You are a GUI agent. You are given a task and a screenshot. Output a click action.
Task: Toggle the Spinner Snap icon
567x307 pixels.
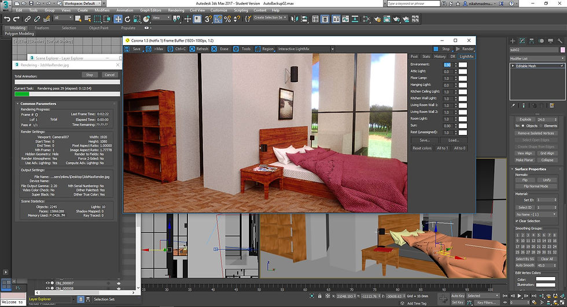coord(237,19)
